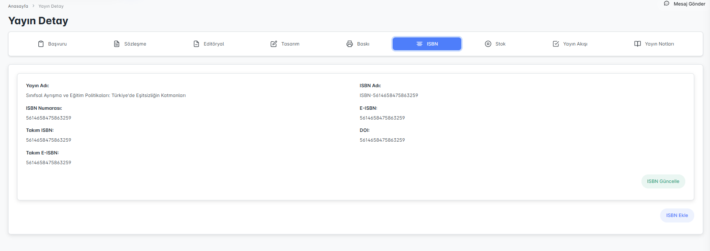Viewport: 710px width, 251px height.
Task: Open the Mesaj Gönder link
Action: [689, 4]
